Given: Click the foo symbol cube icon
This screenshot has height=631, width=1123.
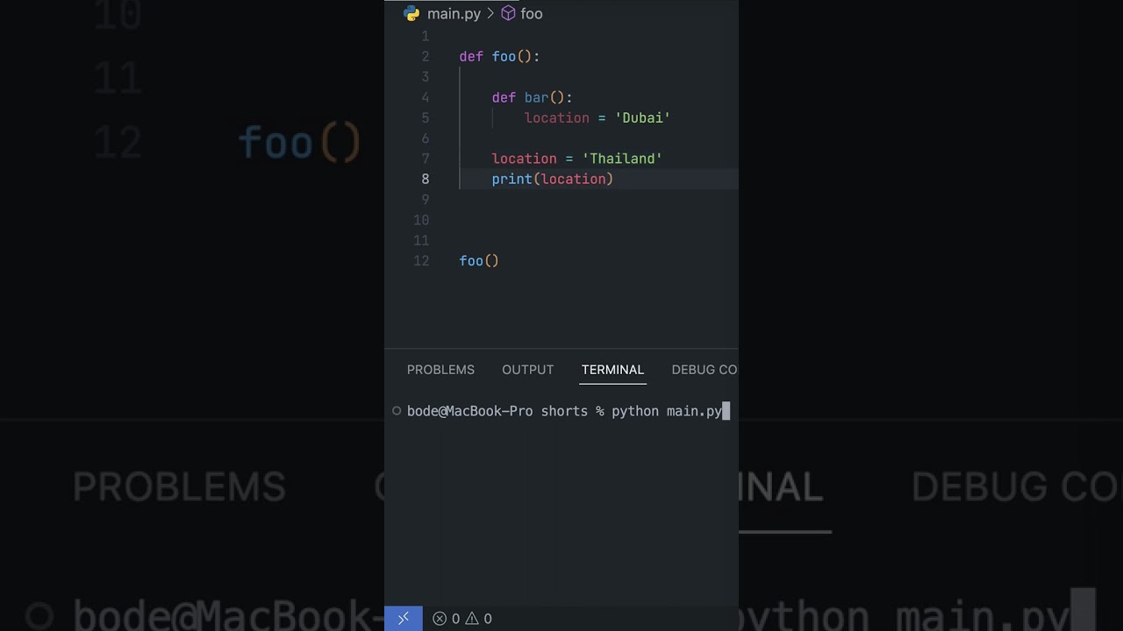Looking at the screenshot, I should [508, 14].
